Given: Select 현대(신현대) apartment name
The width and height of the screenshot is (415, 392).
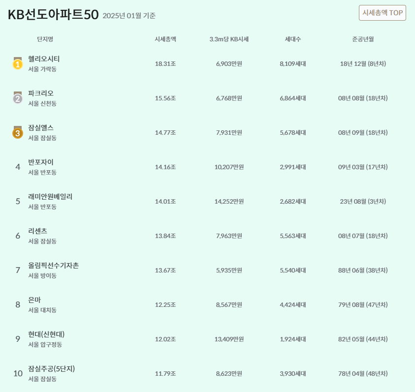Looking at the screenshot, I should coord(46,334).
